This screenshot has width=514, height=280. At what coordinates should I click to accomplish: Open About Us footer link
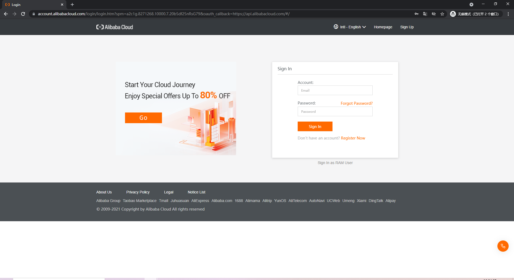click(104, 192)
